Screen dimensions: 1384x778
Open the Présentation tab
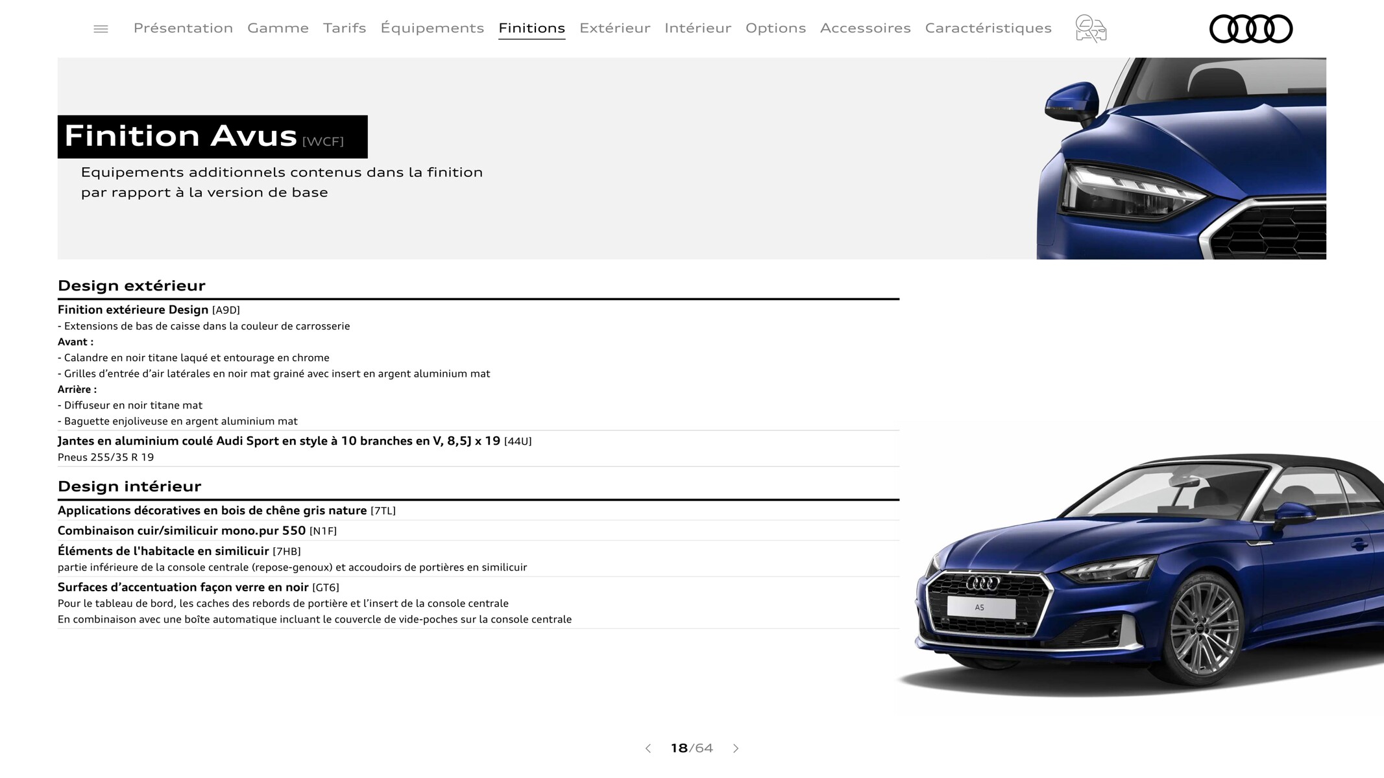(183, 28)
